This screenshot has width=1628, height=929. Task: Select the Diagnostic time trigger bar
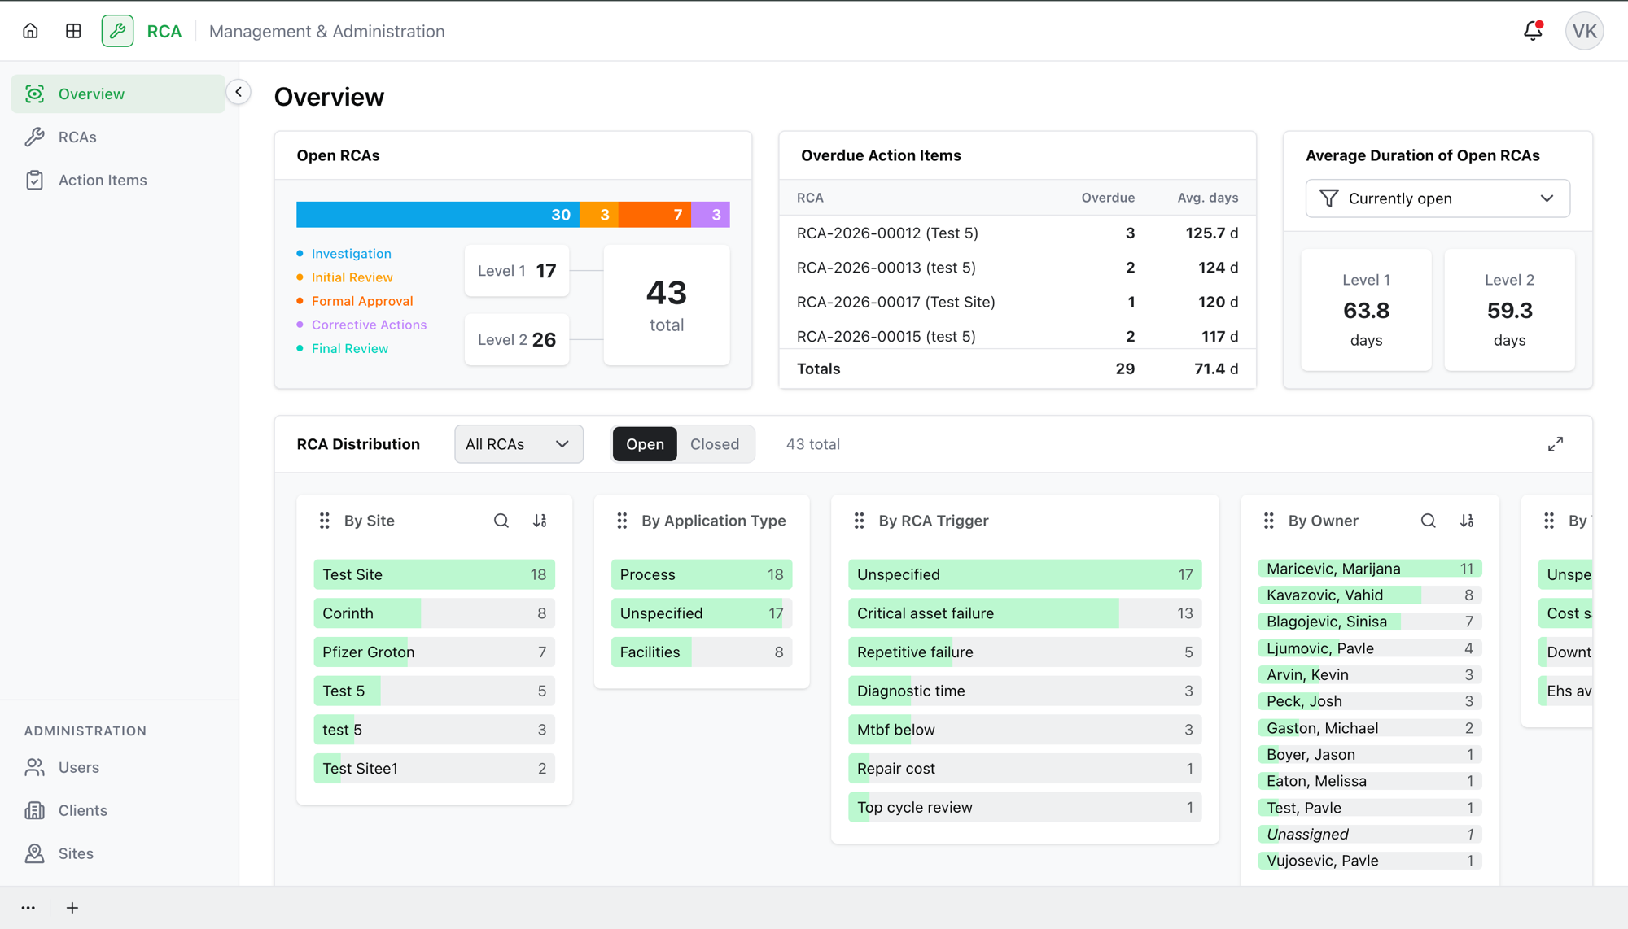(1024, 691)
